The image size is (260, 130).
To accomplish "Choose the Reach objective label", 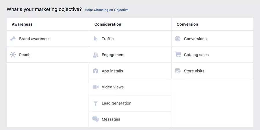I will pyautogui.click(x=25, y=55).
